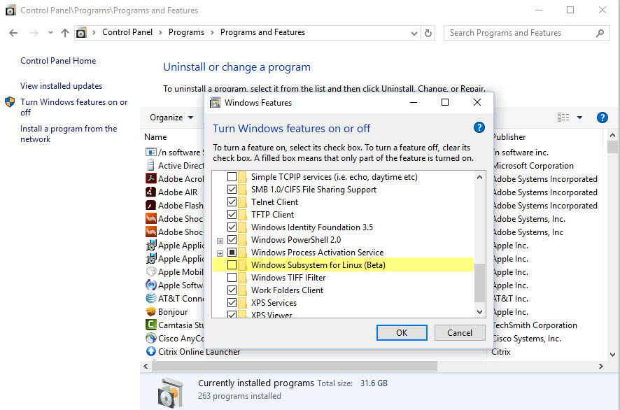Expand address bar history dropdown

pos(414,33)
